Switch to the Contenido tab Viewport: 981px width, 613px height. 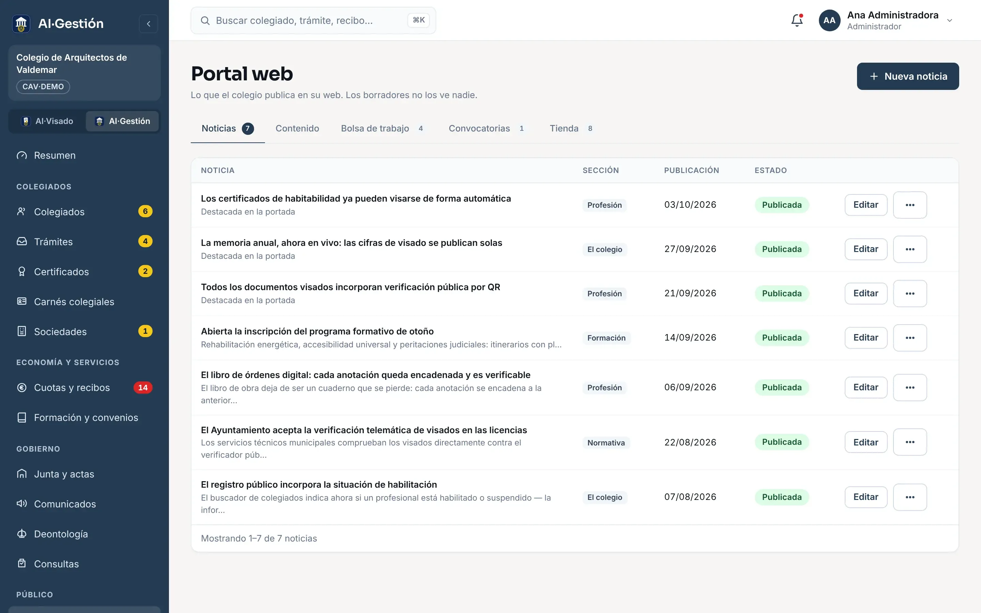pos(297,128)
